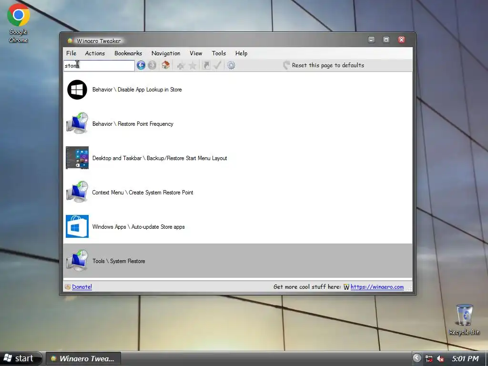
Task: Click the greyed Forward arrow icon
Action: coord(152,65)
